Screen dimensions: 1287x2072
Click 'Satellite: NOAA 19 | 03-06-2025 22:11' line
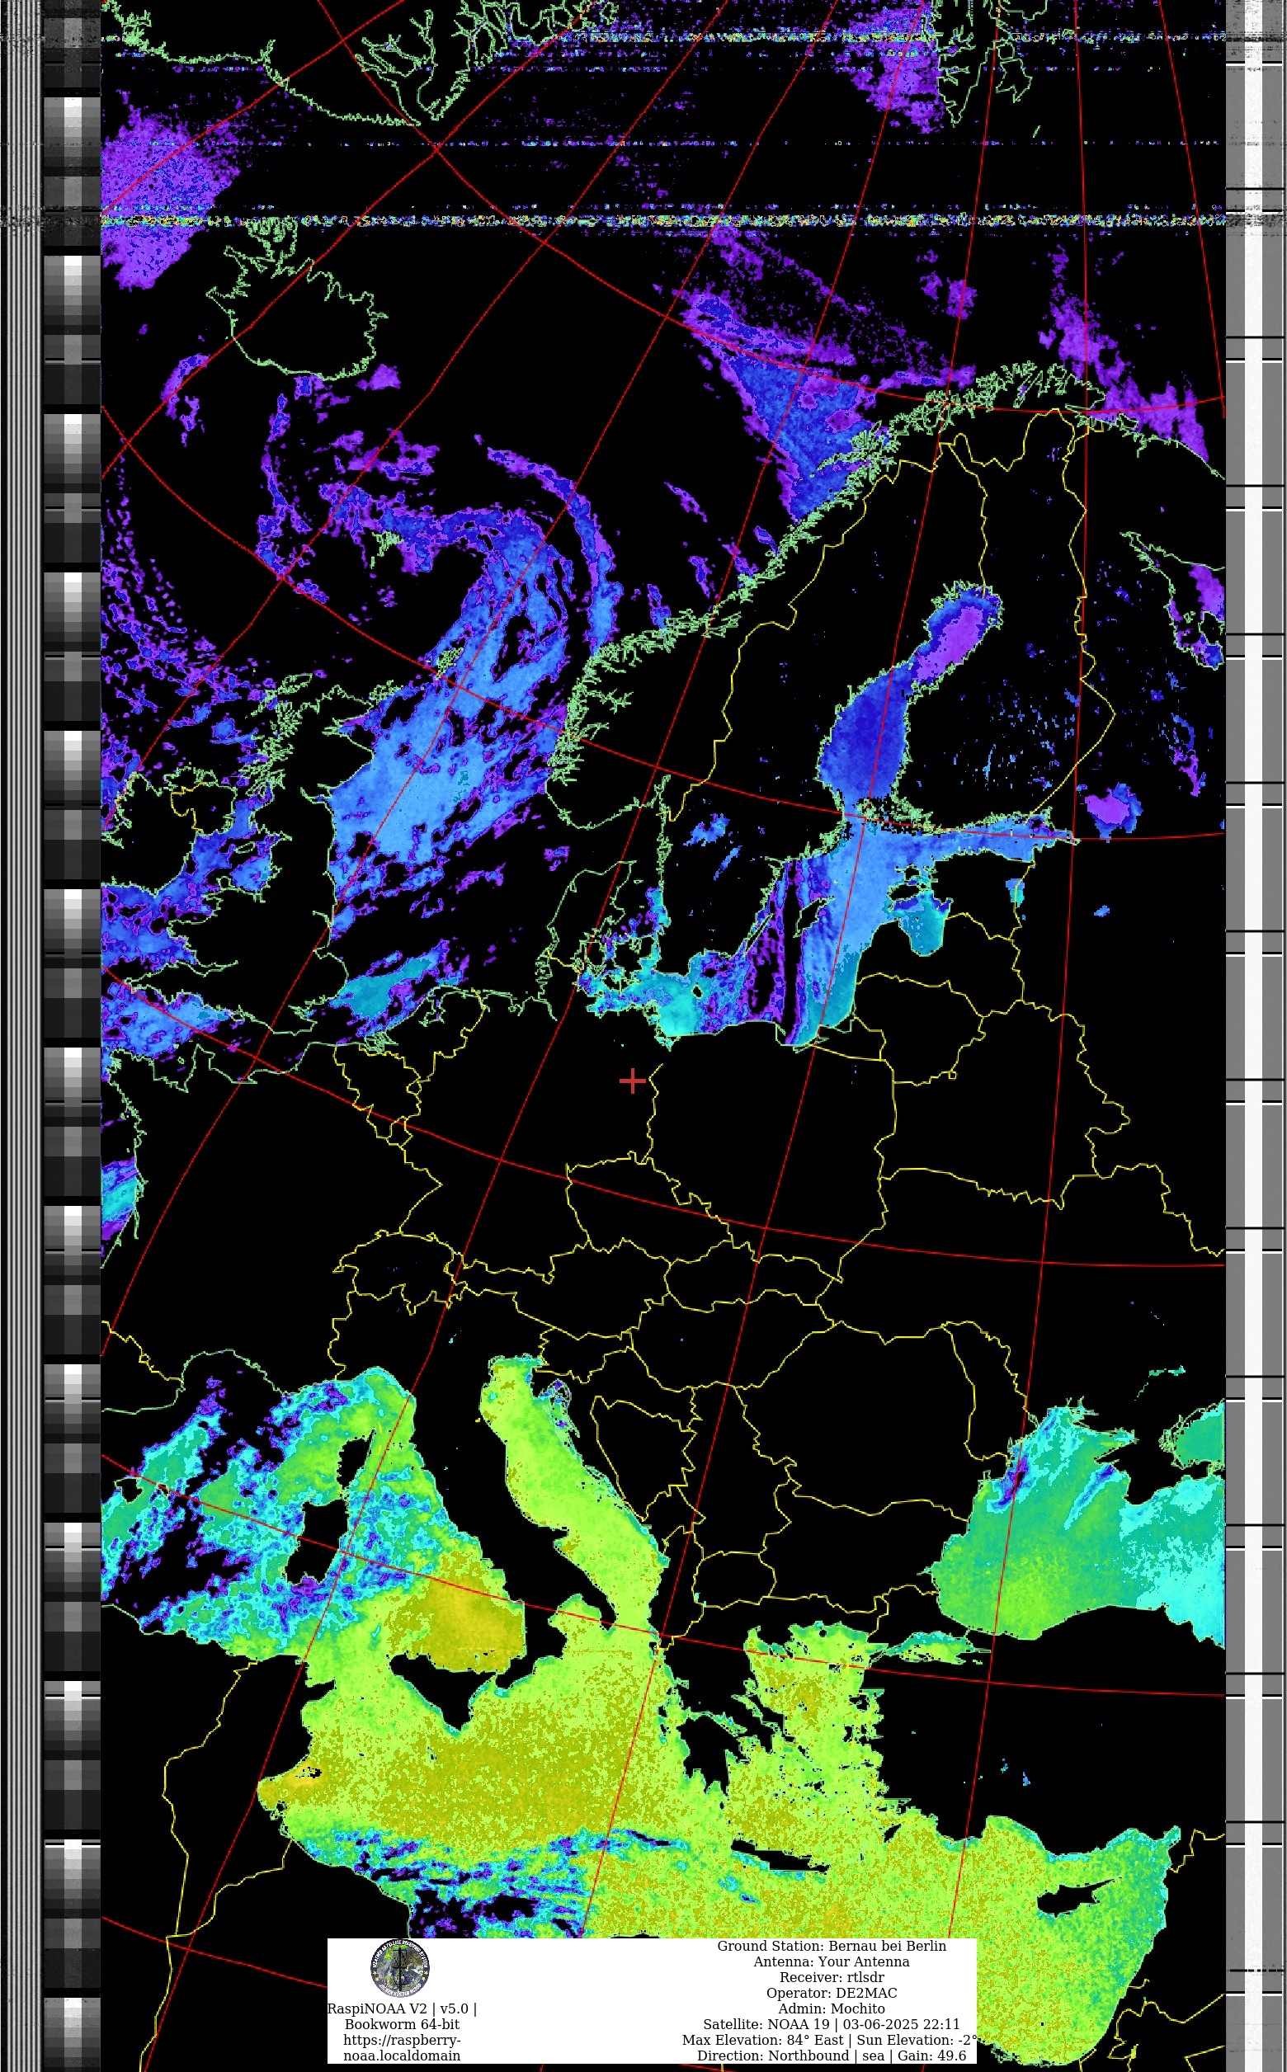(x=832, y=2024)
